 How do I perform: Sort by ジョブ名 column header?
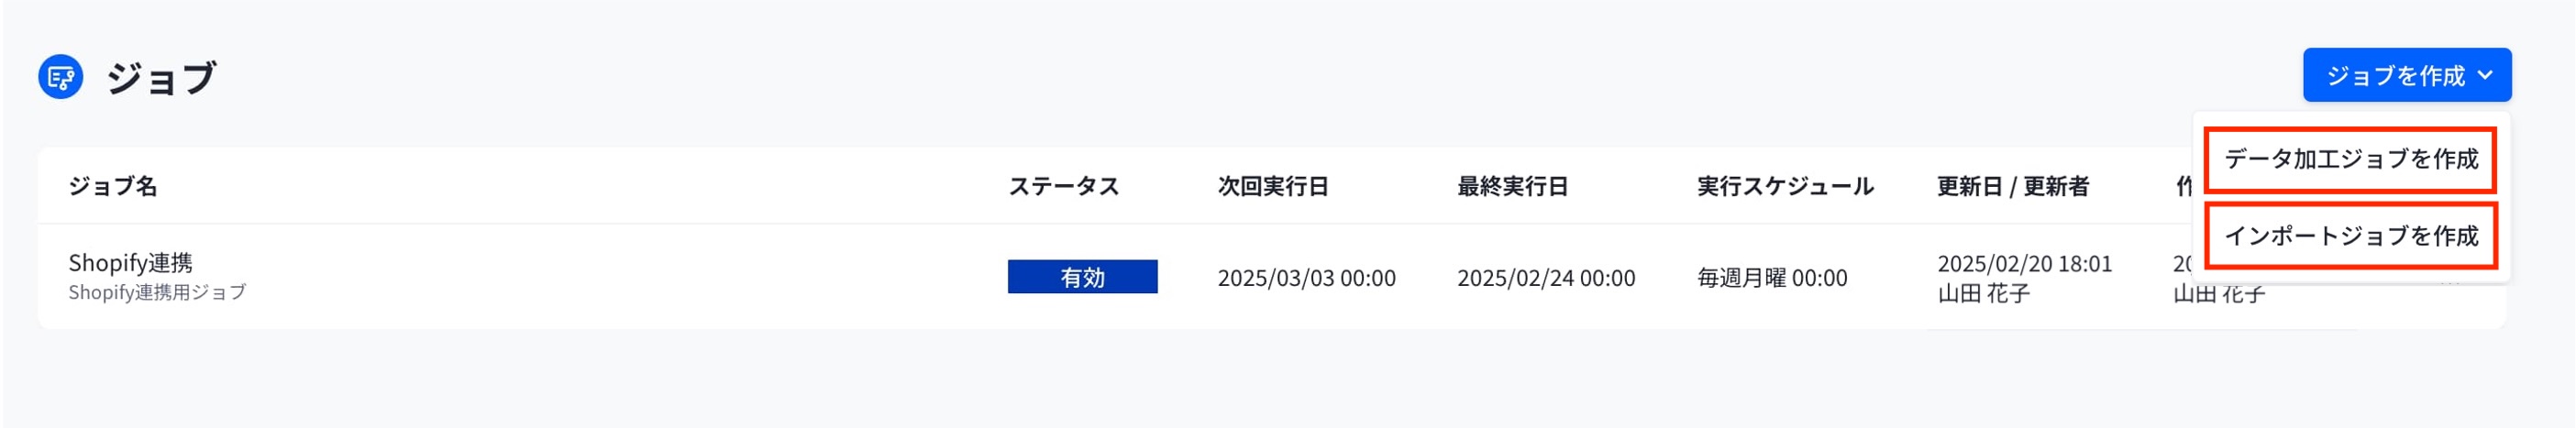pyautogui.click(x=113, y=187)
